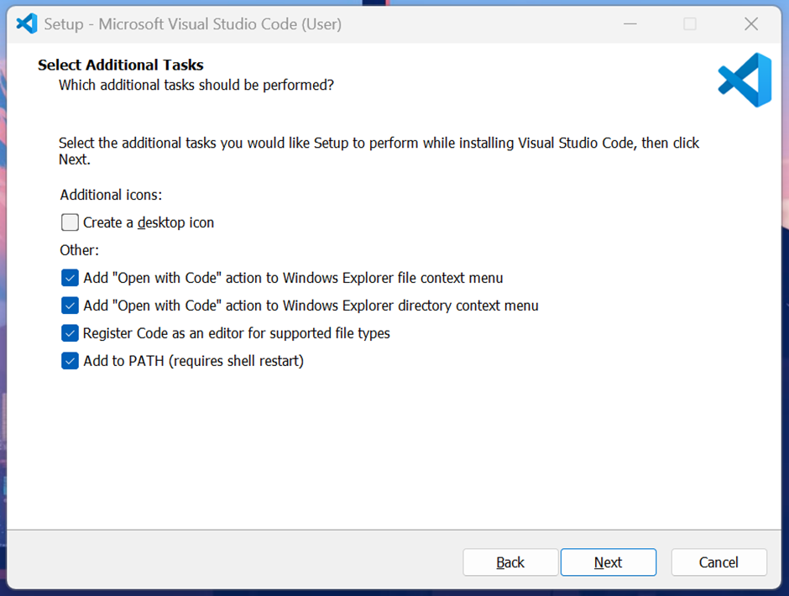Viewport: 789px width, 596px height.
Task: Click the Select Additional Tasks heading
Action: click(x=121, y=65)
